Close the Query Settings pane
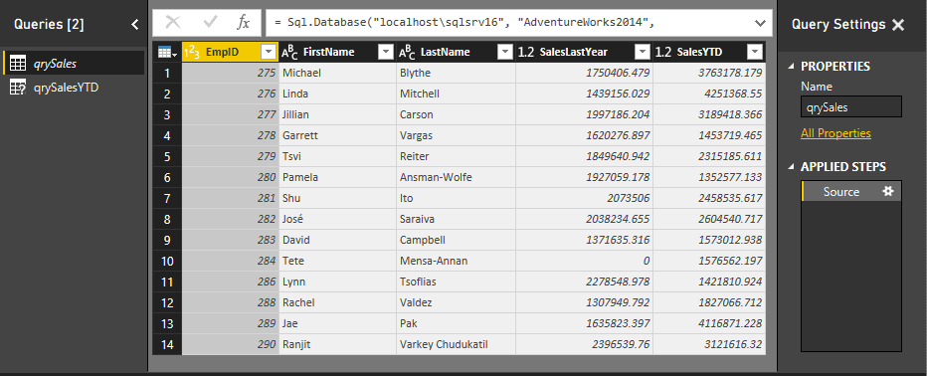This screenshot has width=927, height=376. pyautogui.click(x=898, y=24)
